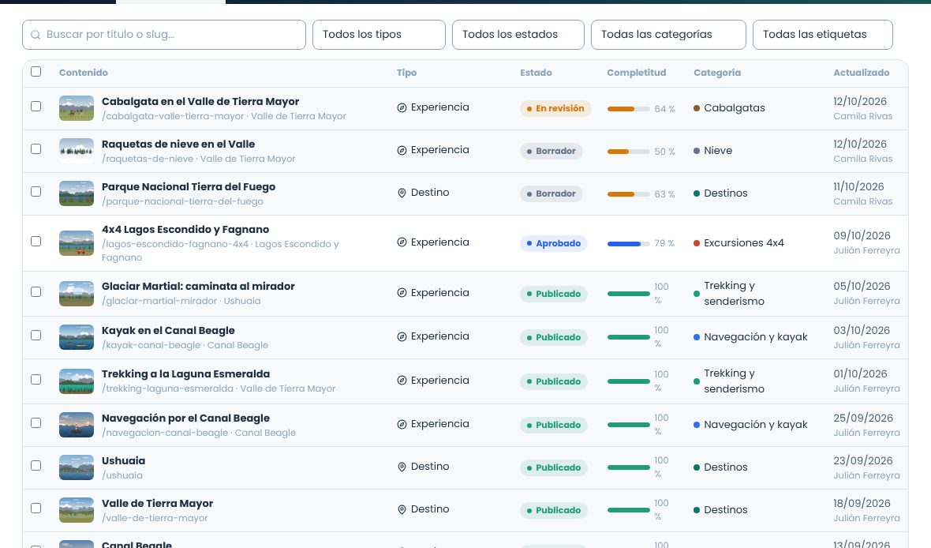Tick Trekking a la Laguna Esmeralda checkbox
The width and height of the screenshot is (931, 548).
click(x=36, y=379)
